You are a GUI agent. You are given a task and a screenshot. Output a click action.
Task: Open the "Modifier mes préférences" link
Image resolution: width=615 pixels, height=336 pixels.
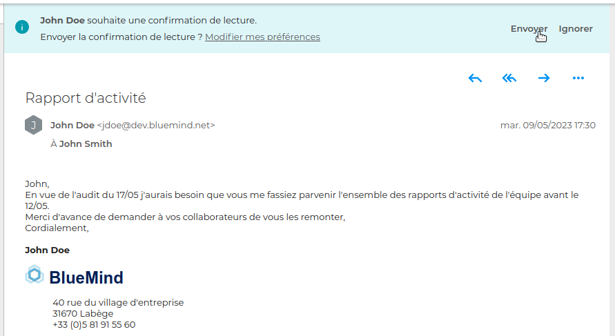pos(262,37)
